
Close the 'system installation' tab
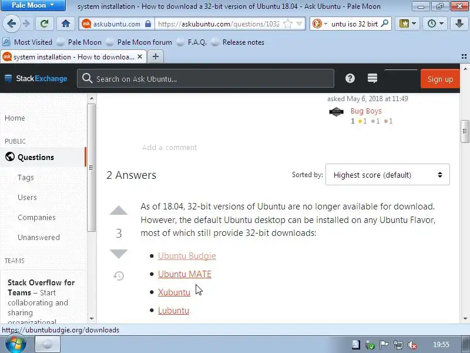point(140,56)
